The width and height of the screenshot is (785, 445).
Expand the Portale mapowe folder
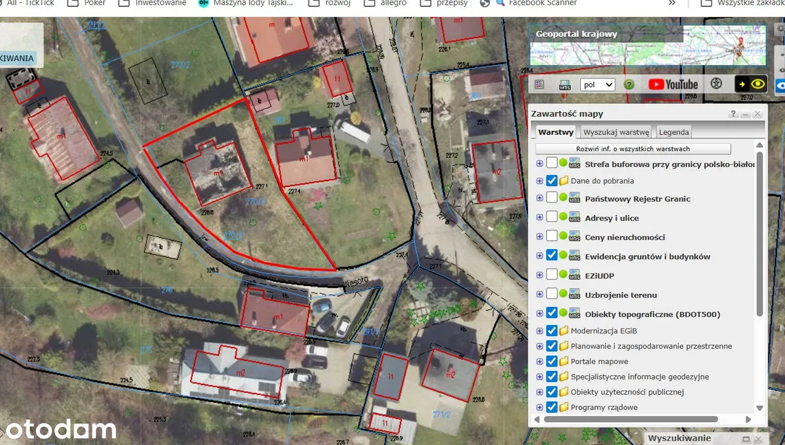[540, 361]
